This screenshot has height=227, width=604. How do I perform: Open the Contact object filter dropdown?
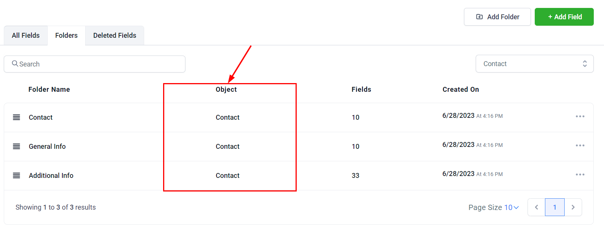click(534, 64)
